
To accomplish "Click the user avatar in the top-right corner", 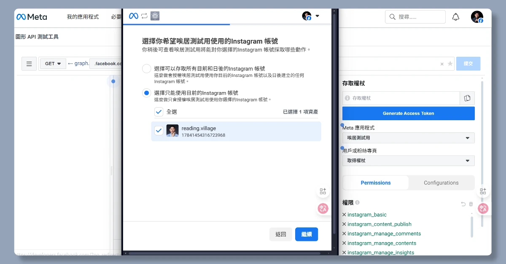I will click(x=477, y=17).
